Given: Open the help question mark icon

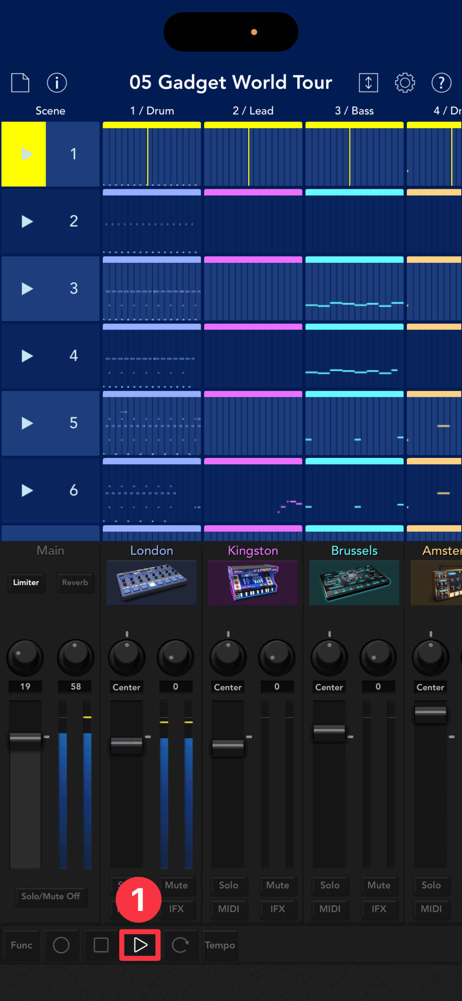Looking at the screenshot, I should (x=441, y=83).
